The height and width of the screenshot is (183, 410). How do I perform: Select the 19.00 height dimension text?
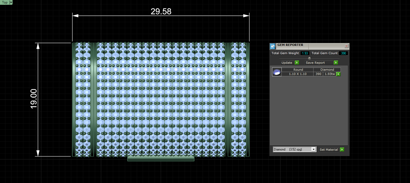click(x=34, y=99)
